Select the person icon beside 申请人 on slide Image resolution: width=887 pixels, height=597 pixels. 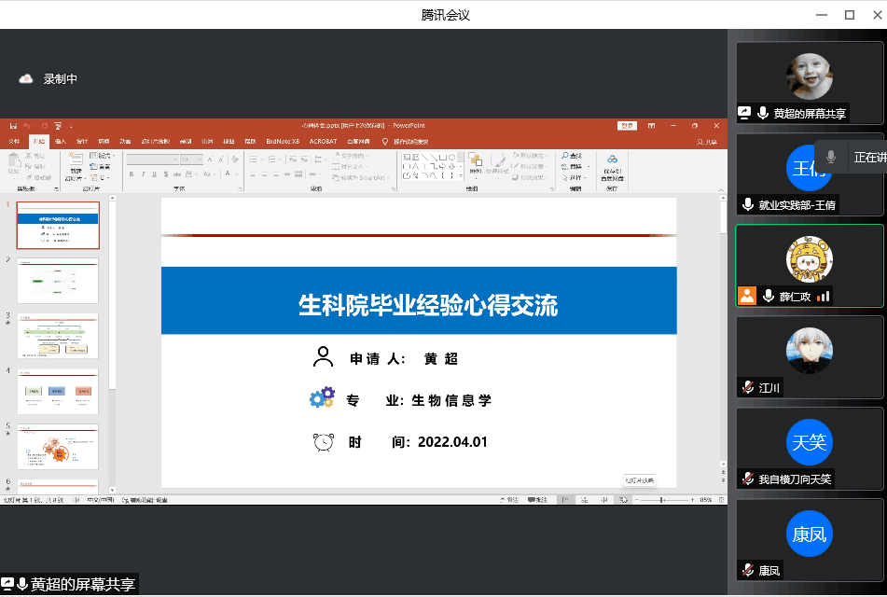pyautogui.click(x=323, y=357)
